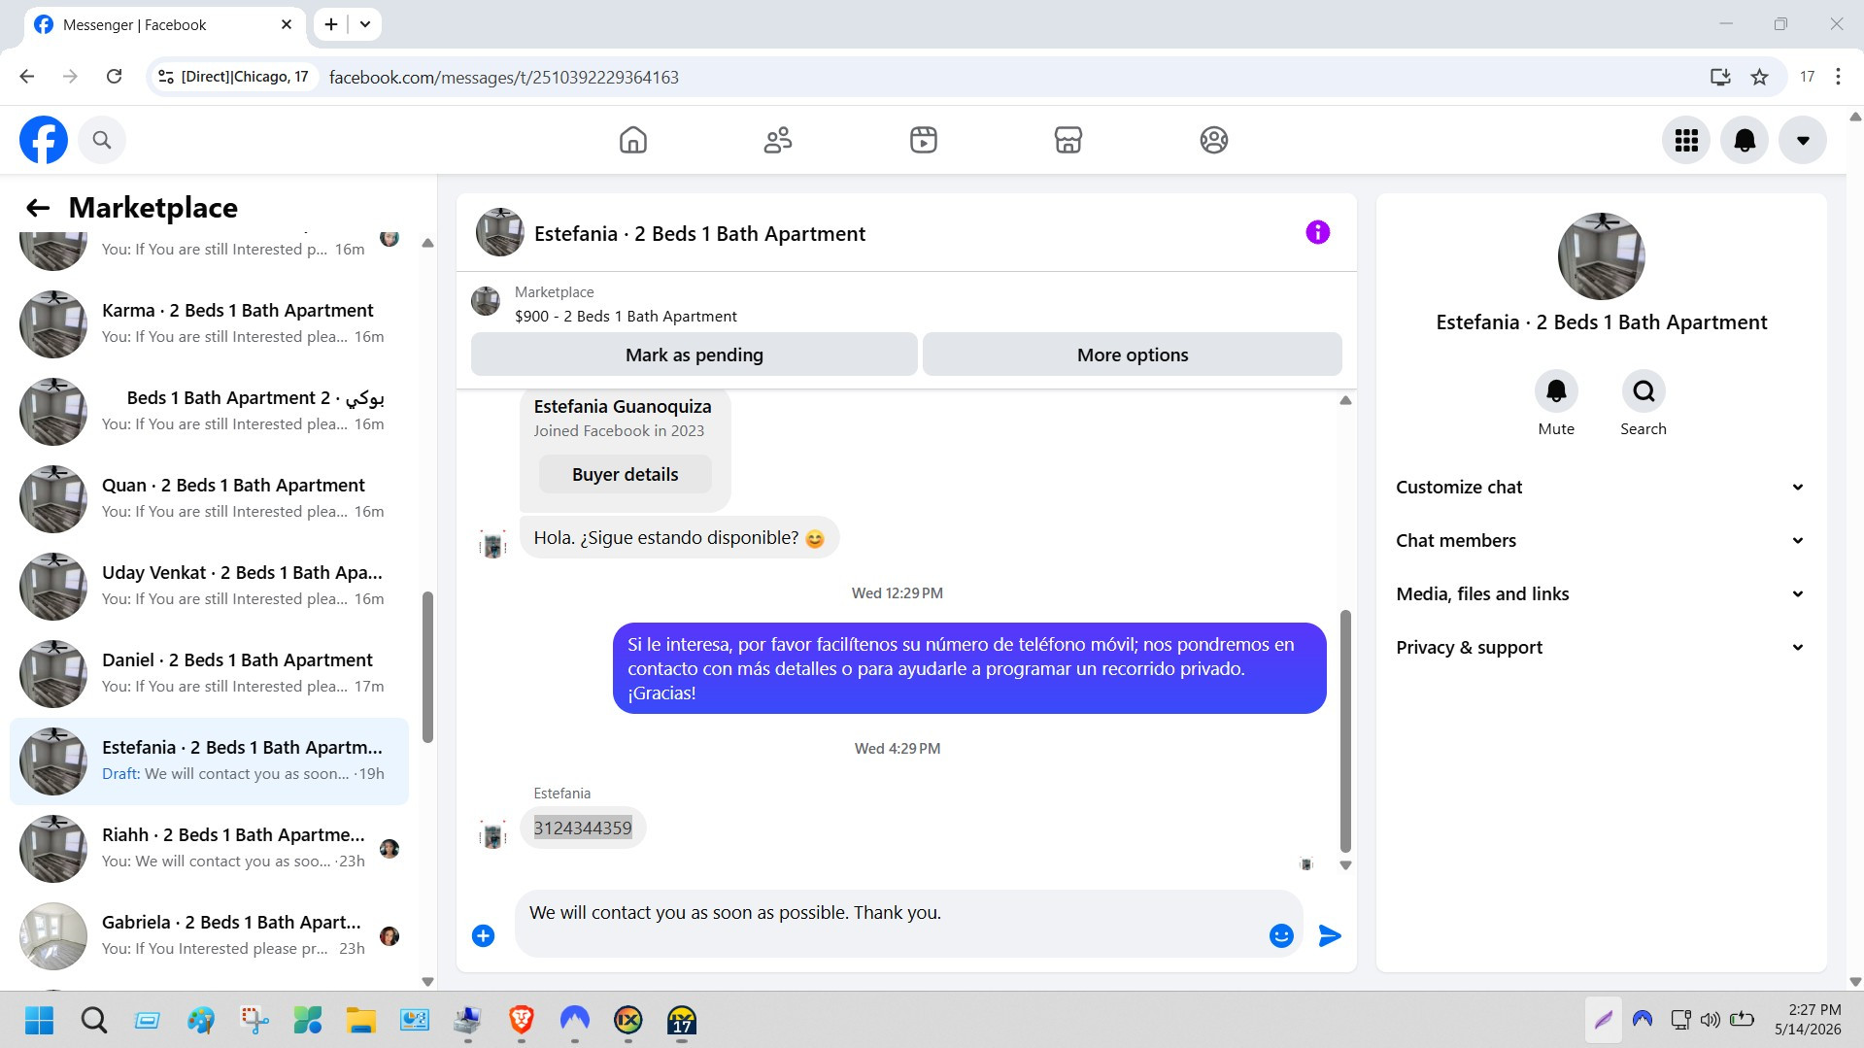Open the emoji picker smiley icon

click(x=1281, y=935)
